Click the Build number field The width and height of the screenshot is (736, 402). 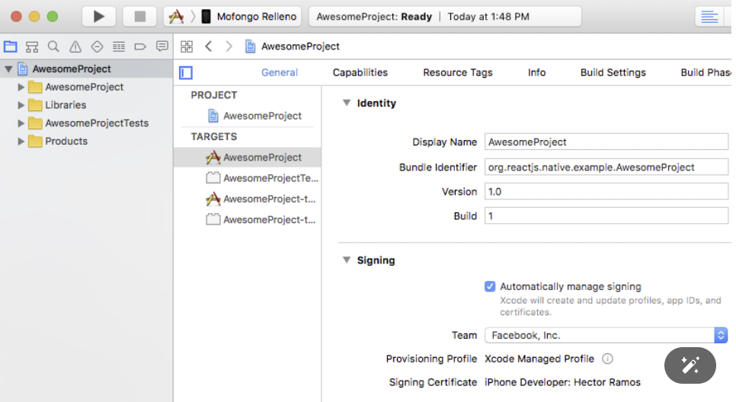(x=606, y=215)
